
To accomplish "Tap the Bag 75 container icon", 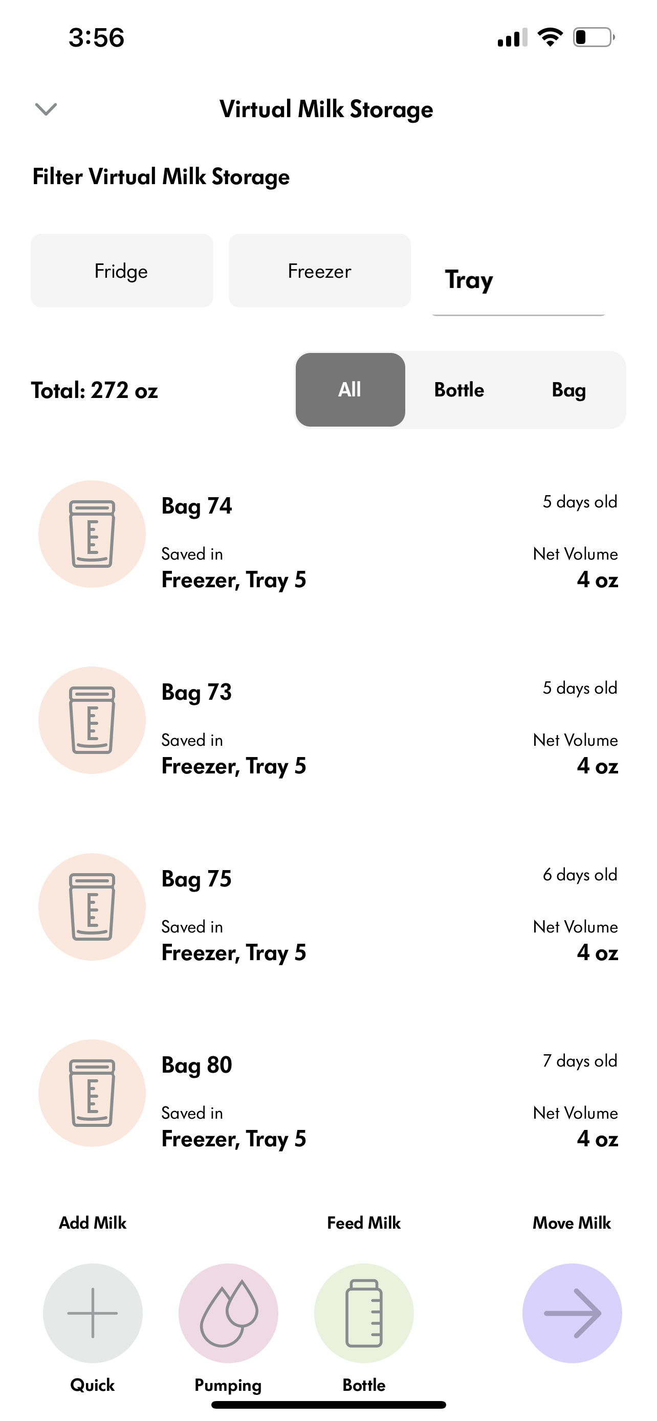I will [x=92, y=907].
